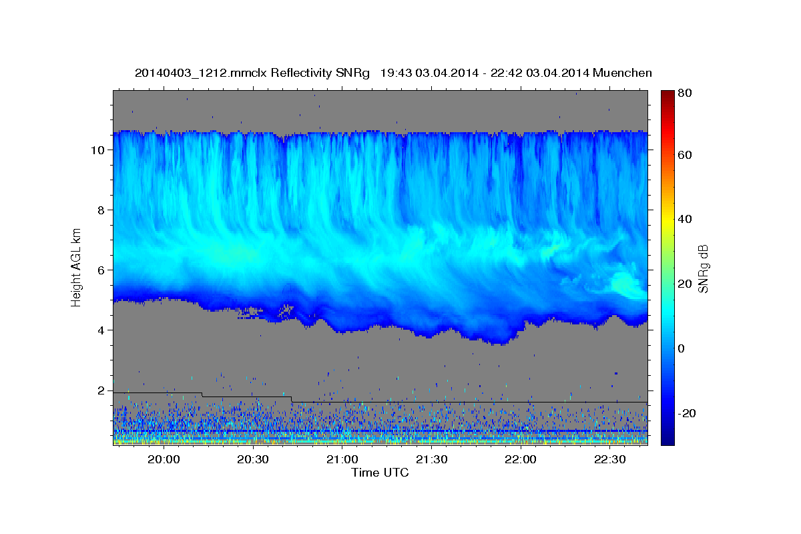Click the colorbar value 20
This screenshot has height=534, width=801.
tap(686, 284)
